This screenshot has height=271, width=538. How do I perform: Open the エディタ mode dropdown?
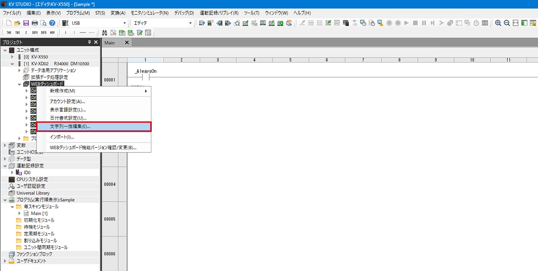pos(190,23)
